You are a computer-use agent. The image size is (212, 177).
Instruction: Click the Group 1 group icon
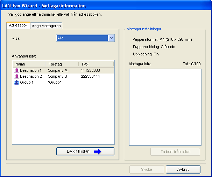click(x=17, y=82)
